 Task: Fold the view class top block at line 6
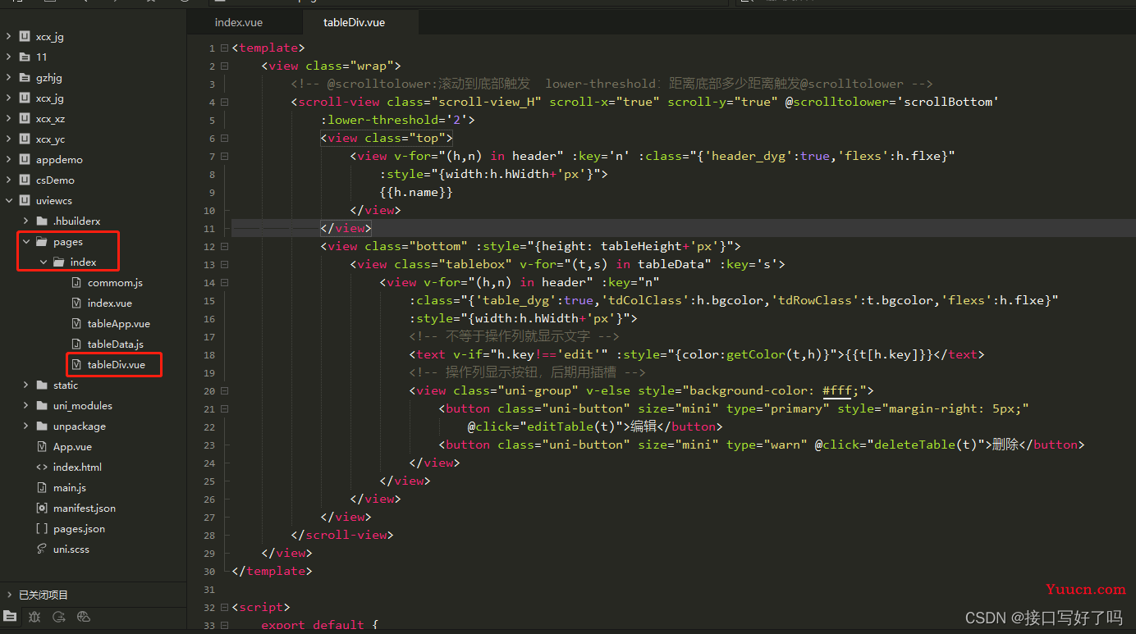click(x=223, y=139)
